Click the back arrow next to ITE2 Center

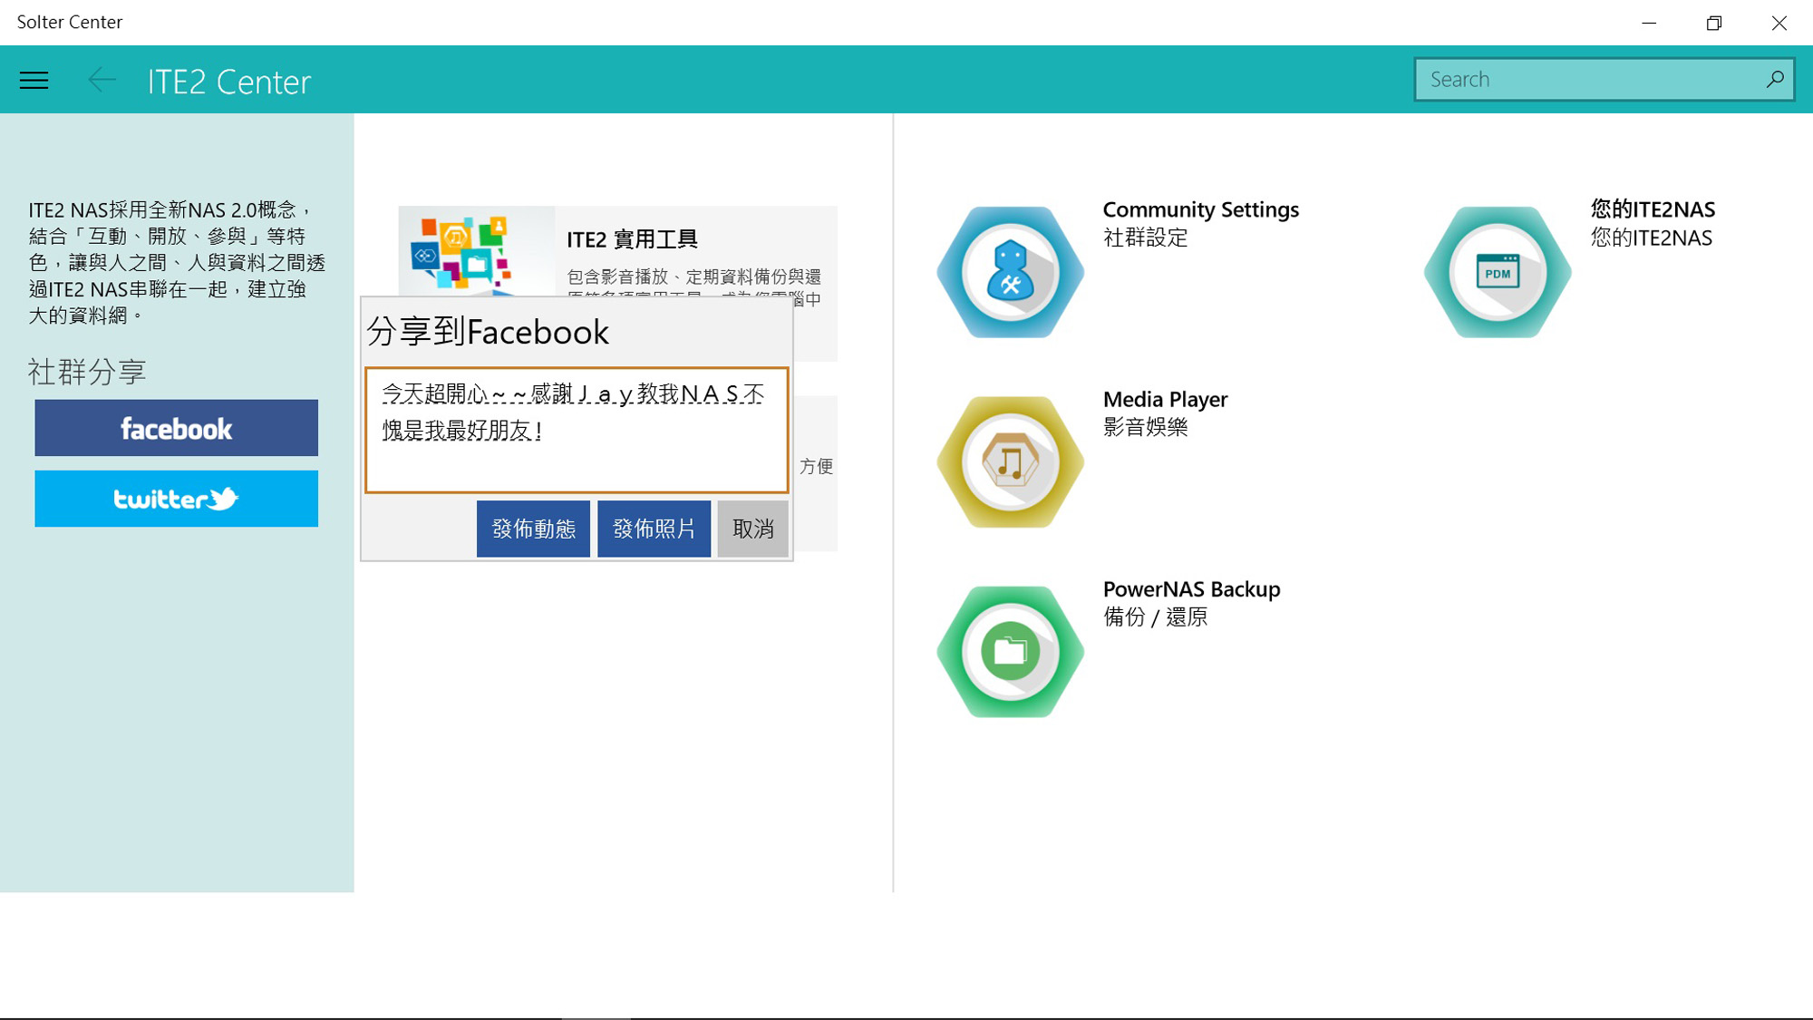point(102,80)
